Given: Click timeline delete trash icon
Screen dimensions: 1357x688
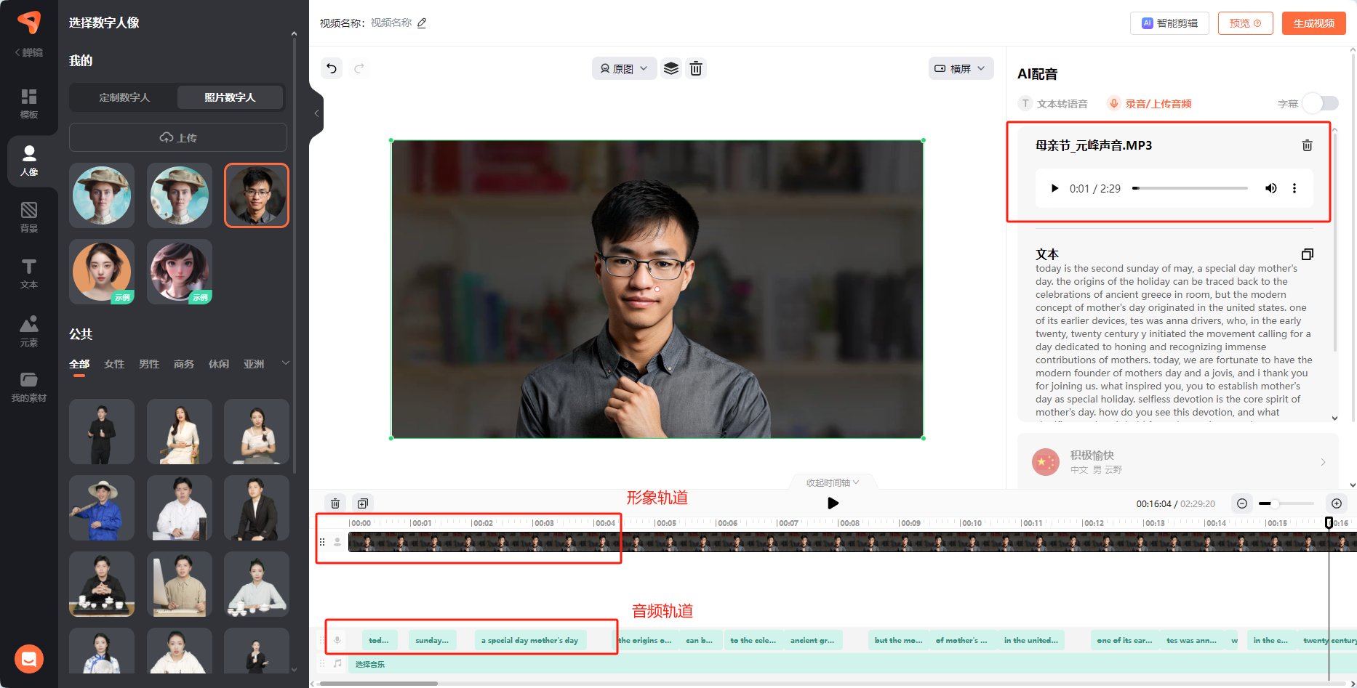Looking at the screenshot, I should pos(335,503).
